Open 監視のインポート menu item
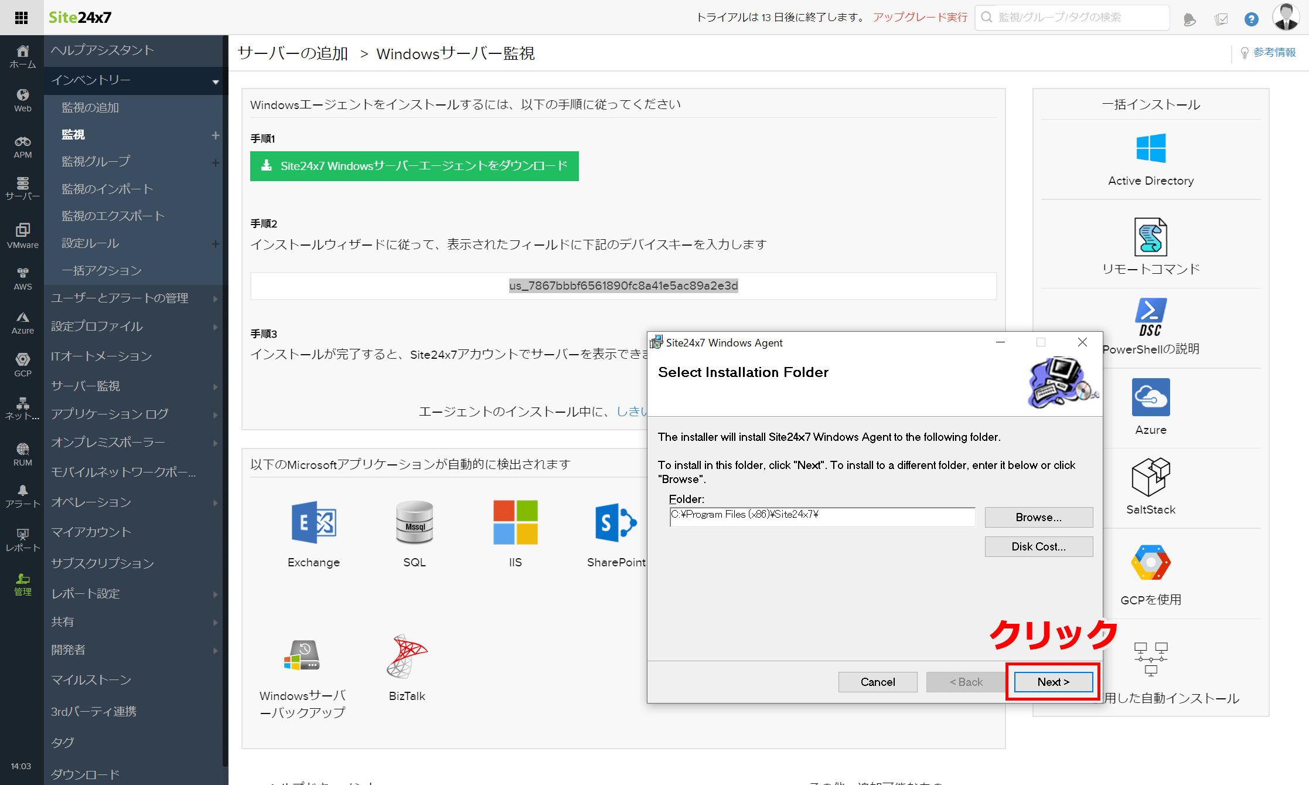 [107, 189]
